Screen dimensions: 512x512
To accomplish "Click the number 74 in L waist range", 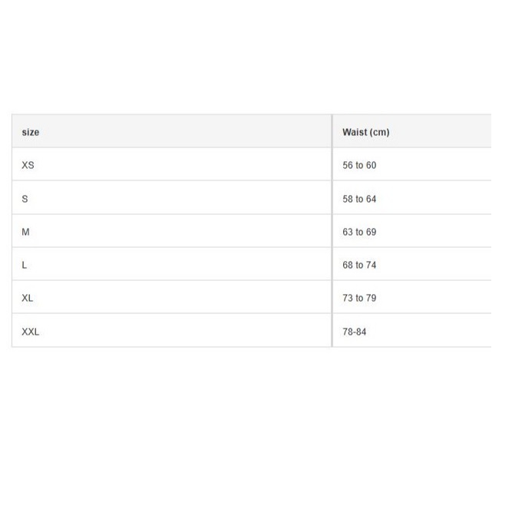I will coord(372,265).
